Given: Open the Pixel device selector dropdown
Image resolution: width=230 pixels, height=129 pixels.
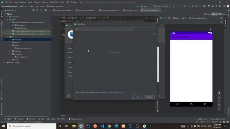Looking at the screenshot, I should [x=161, y=6].
